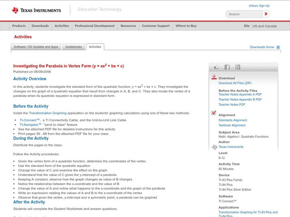The image size is (290, 217).
Task: Click the 60 Minutes activity time value
Action: pos(226,169)
